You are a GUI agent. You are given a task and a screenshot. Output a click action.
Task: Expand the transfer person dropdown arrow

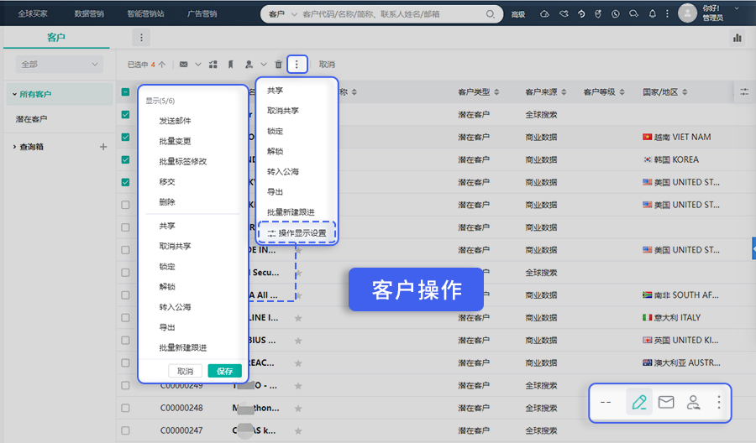(x=263, y=65)
